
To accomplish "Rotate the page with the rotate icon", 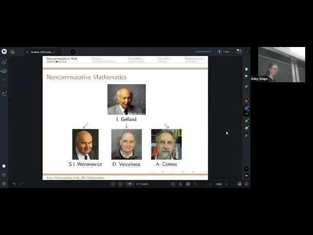I will click(180, 184).
